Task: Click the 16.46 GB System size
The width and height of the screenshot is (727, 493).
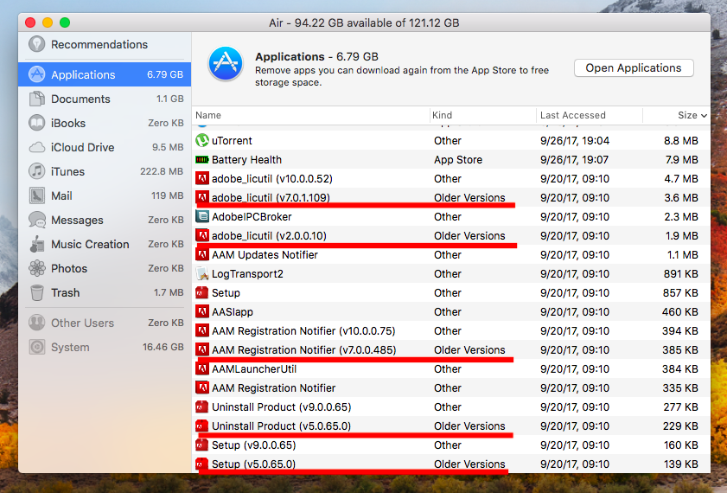Action: 163,347
